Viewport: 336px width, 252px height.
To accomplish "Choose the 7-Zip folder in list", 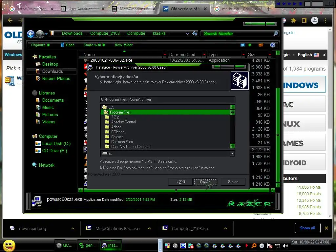I will coord(115,117).
